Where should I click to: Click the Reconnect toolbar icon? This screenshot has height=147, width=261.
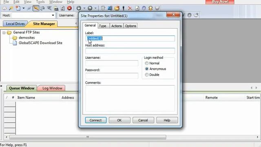pyautogui.click(x=42, y=8)
